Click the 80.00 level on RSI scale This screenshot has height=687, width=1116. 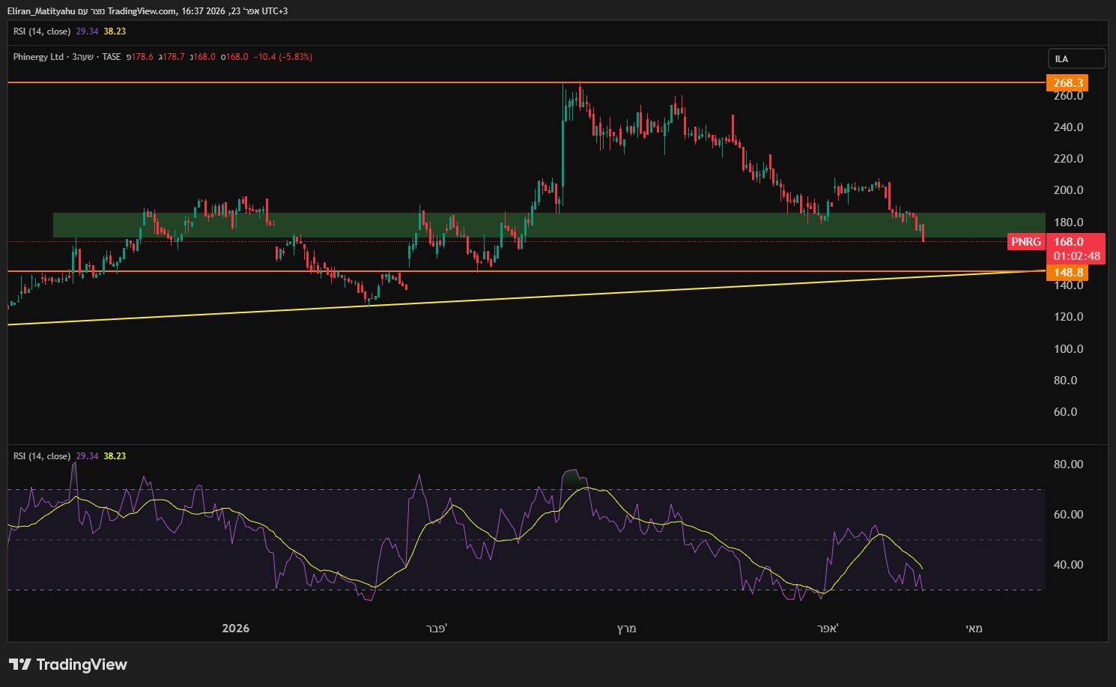1068,464
